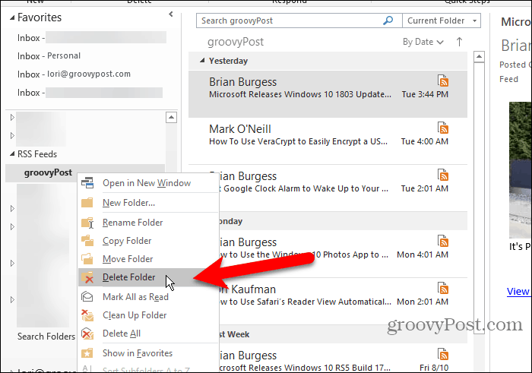Click the Delete Folder red X icon
This screenshot has height=373, width=532.
87,277
